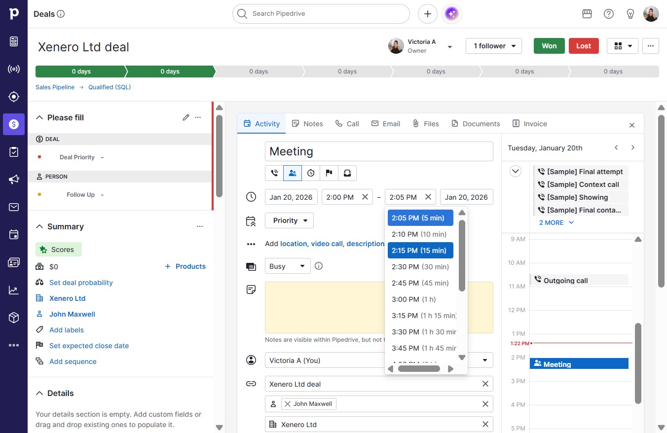Select the Meeting activity type icon
667x433 pixels.
[x=293, y=173]
